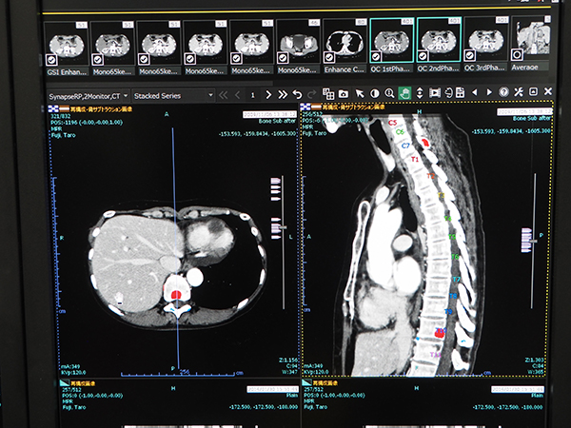Click the undo arrow in the toolbar

tap(297, 94)
